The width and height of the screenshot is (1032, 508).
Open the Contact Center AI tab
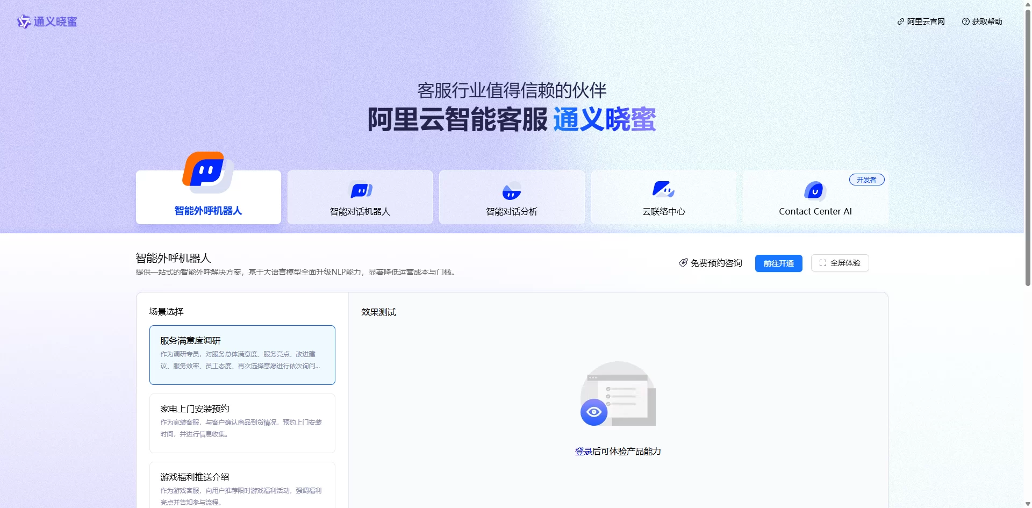click(x=815, y=211)
